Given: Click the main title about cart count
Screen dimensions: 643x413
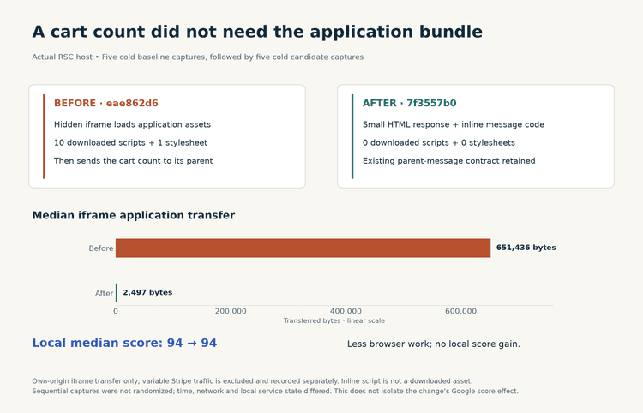Looking at the screenshot, I should [x=257, y=32].
